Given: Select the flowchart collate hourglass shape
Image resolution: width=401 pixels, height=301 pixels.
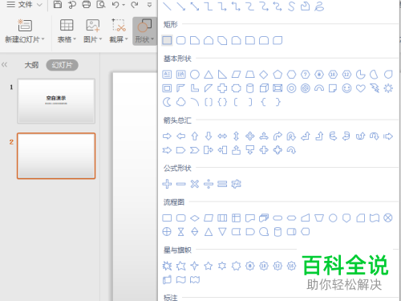Looking at the screenshot, I should pyautogui.click(x=181, y=232).
